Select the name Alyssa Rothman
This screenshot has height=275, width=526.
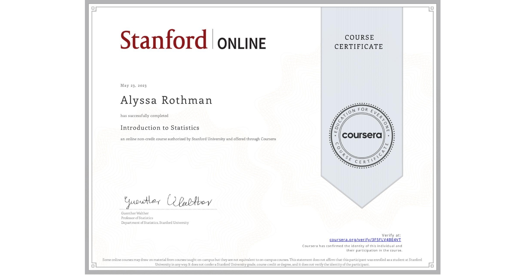tap(166, 100)
